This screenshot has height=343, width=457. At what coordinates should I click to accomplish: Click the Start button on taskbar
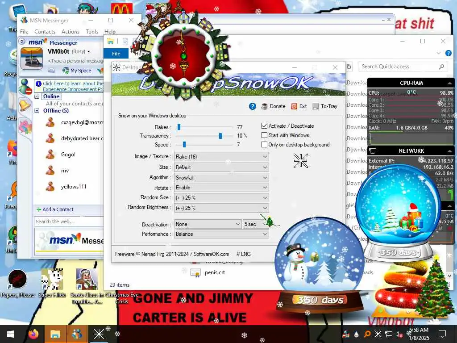coord(11,334)
